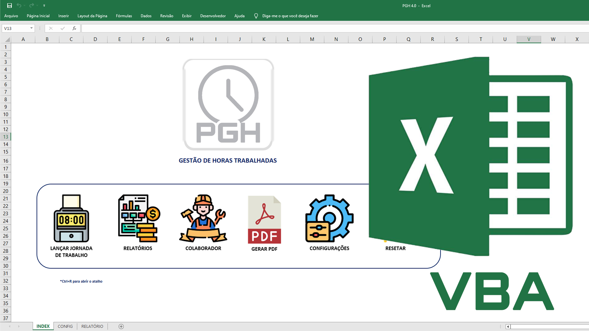The image size is (589, 331).
Task: Select the Exibir ribbon tab
Action: click(x=187, y=16)
